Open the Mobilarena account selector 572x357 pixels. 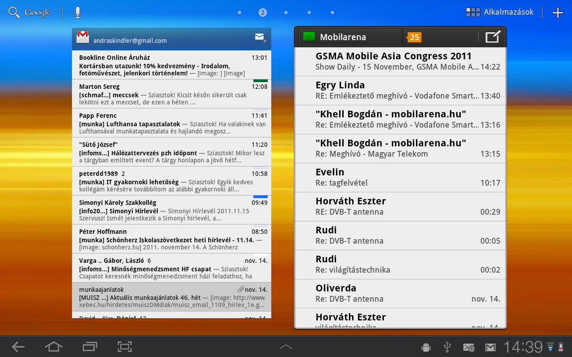pyautogui.click(x=351, y=37)
